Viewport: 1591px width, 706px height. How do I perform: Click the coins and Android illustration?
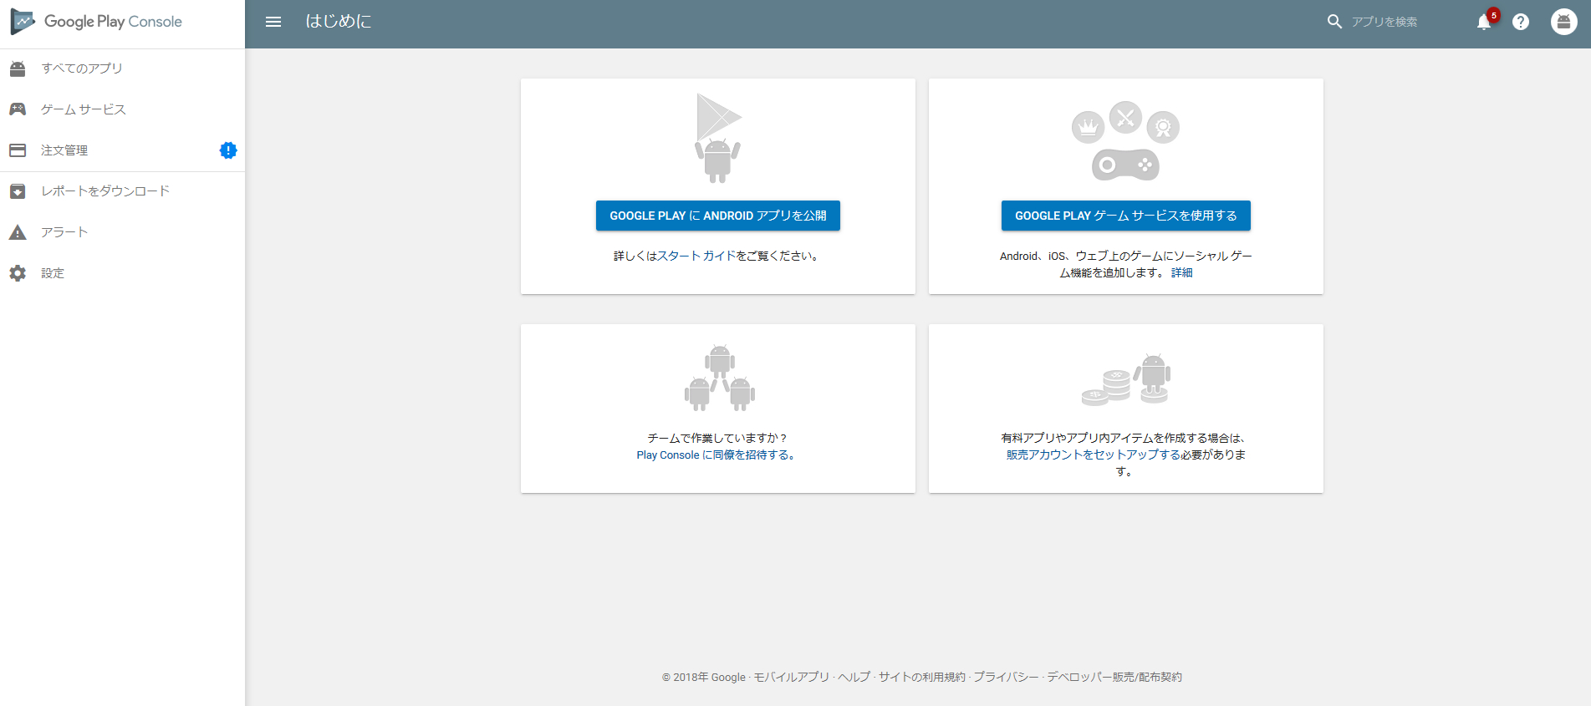click(1126, 380)
